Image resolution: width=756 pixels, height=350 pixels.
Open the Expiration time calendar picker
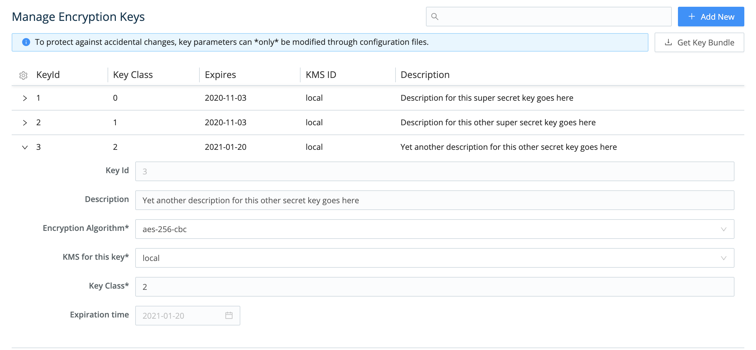pyautogui.click(x=229, y=315)
